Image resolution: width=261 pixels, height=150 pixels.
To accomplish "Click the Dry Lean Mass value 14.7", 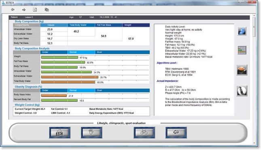I will tap(50, 39).
